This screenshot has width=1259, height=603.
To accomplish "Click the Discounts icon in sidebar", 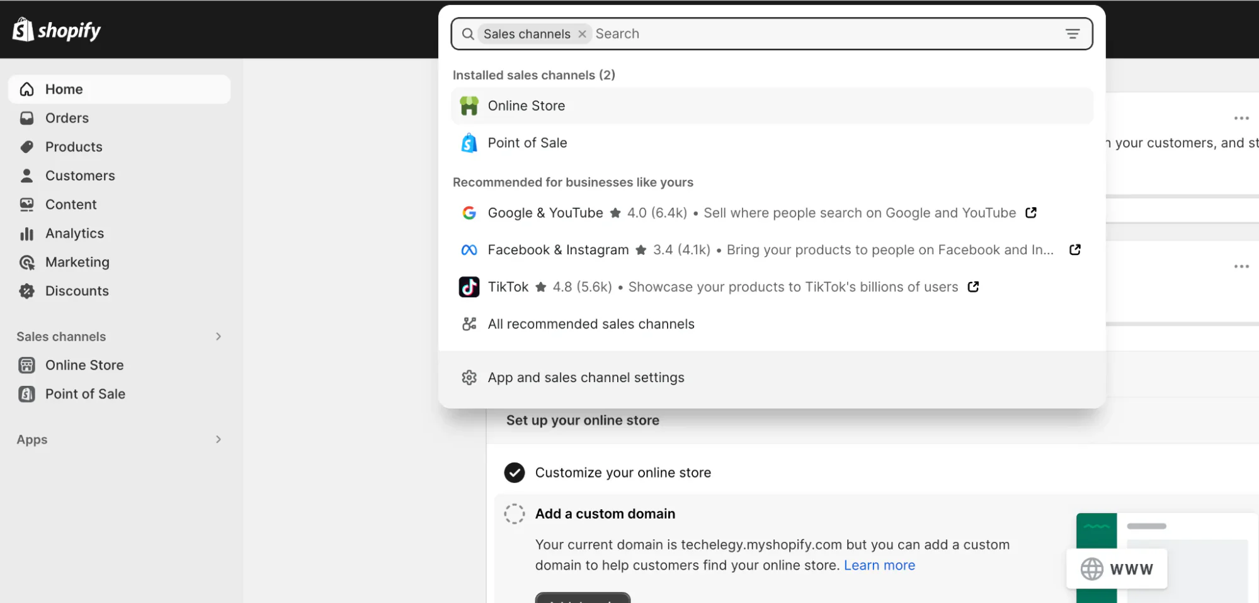I will 26,291.
